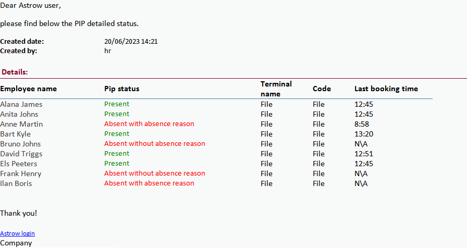Click Els Peeters in employee list
Viewport: 467px width, 248px height.
[19, 164]
